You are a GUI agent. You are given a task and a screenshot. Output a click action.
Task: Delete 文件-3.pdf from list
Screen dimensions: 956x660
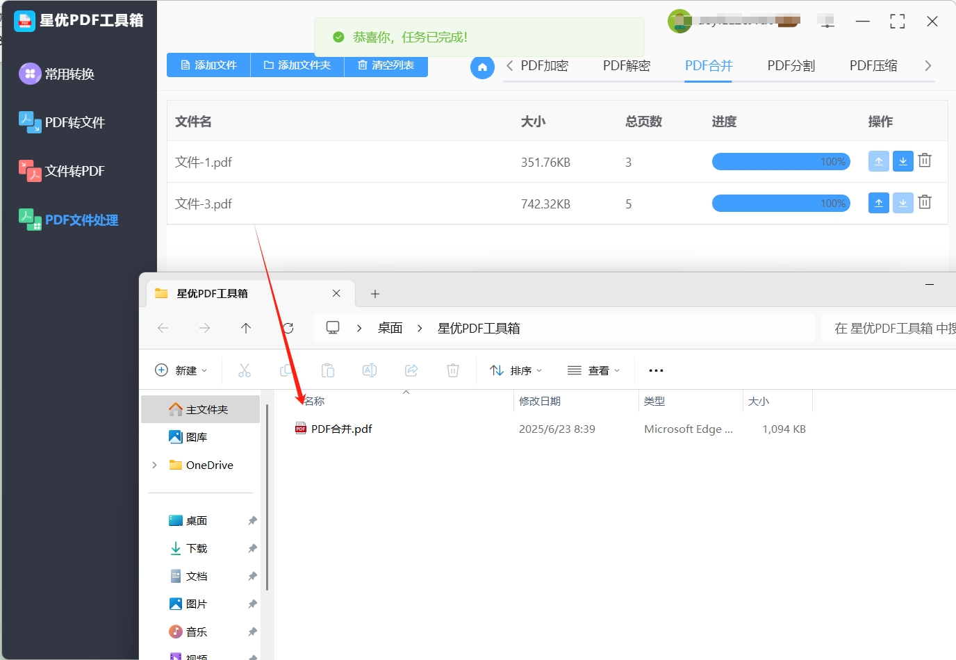click(925, 202)
